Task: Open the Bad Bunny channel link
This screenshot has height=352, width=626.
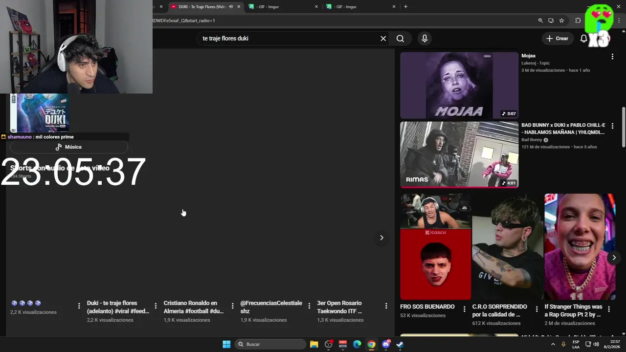Action: pos(532,140)
